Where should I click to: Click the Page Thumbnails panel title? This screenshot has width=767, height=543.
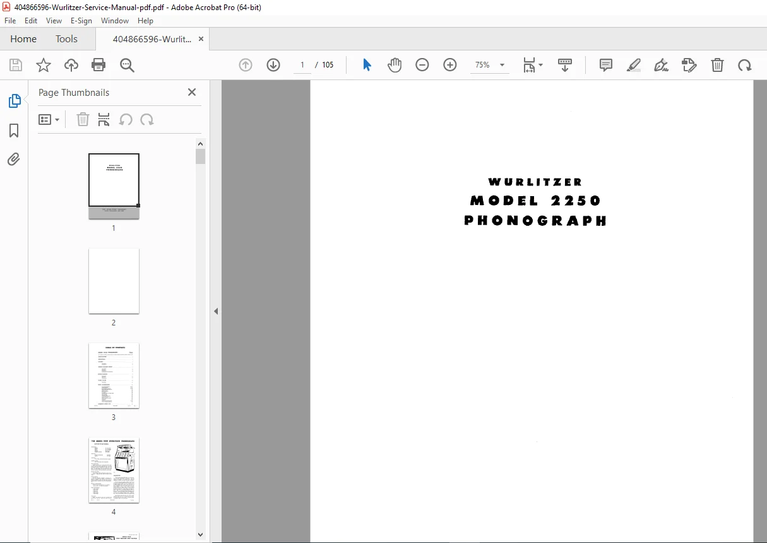pyautogui.click(x=74, y=92)
